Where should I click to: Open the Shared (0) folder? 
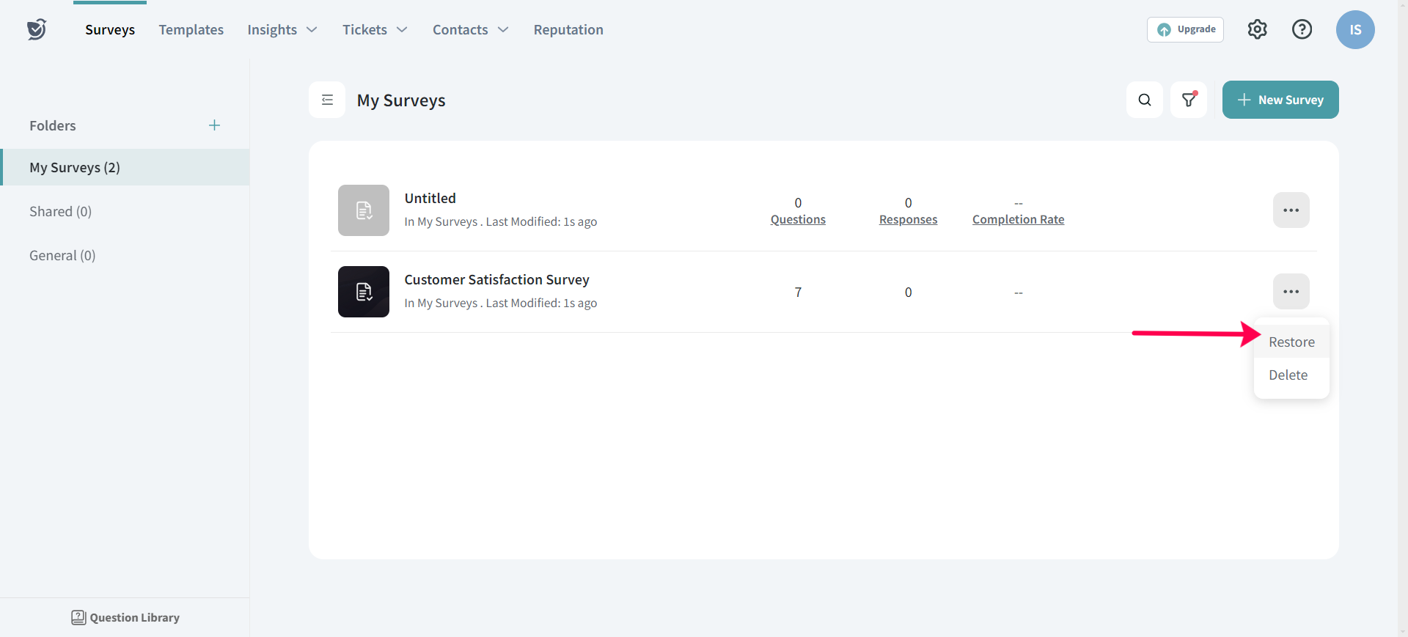(60, 212)
